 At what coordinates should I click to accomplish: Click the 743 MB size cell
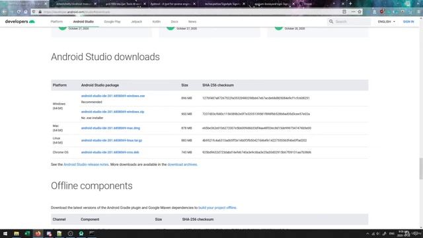[186, 152]
